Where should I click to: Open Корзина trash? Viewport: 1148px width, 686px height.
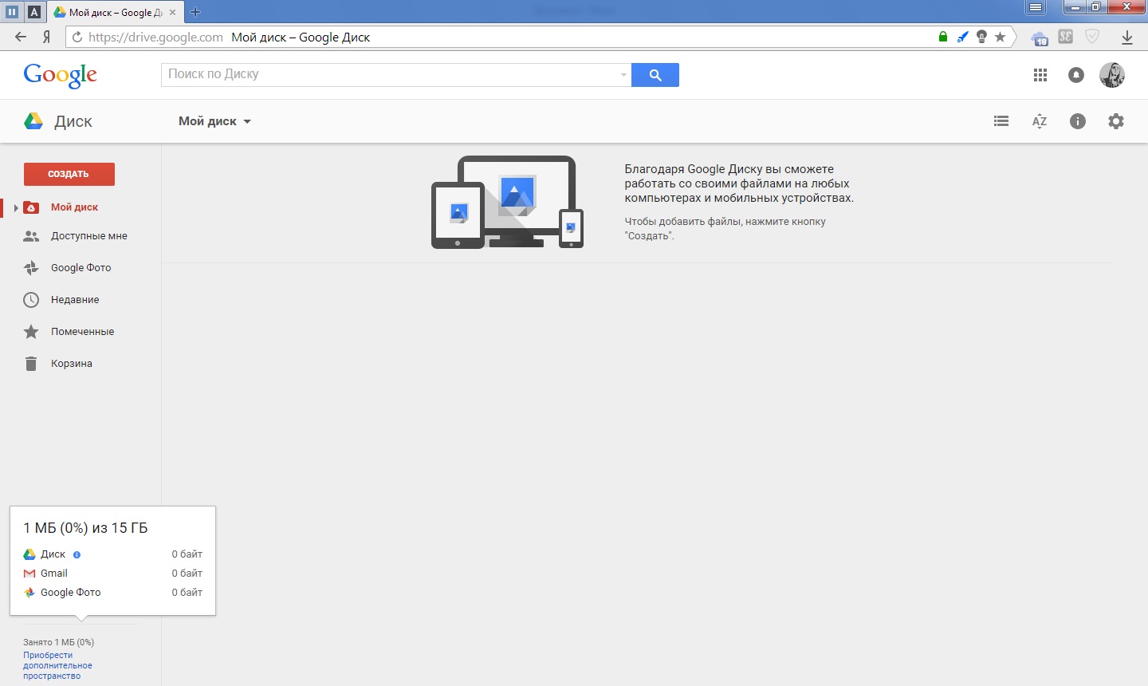(x=72, y=364)
